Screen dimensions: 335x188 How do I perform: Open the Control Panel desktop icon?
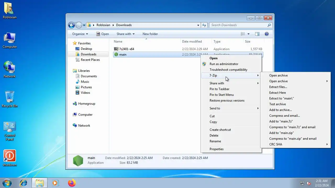pos(10,131)
